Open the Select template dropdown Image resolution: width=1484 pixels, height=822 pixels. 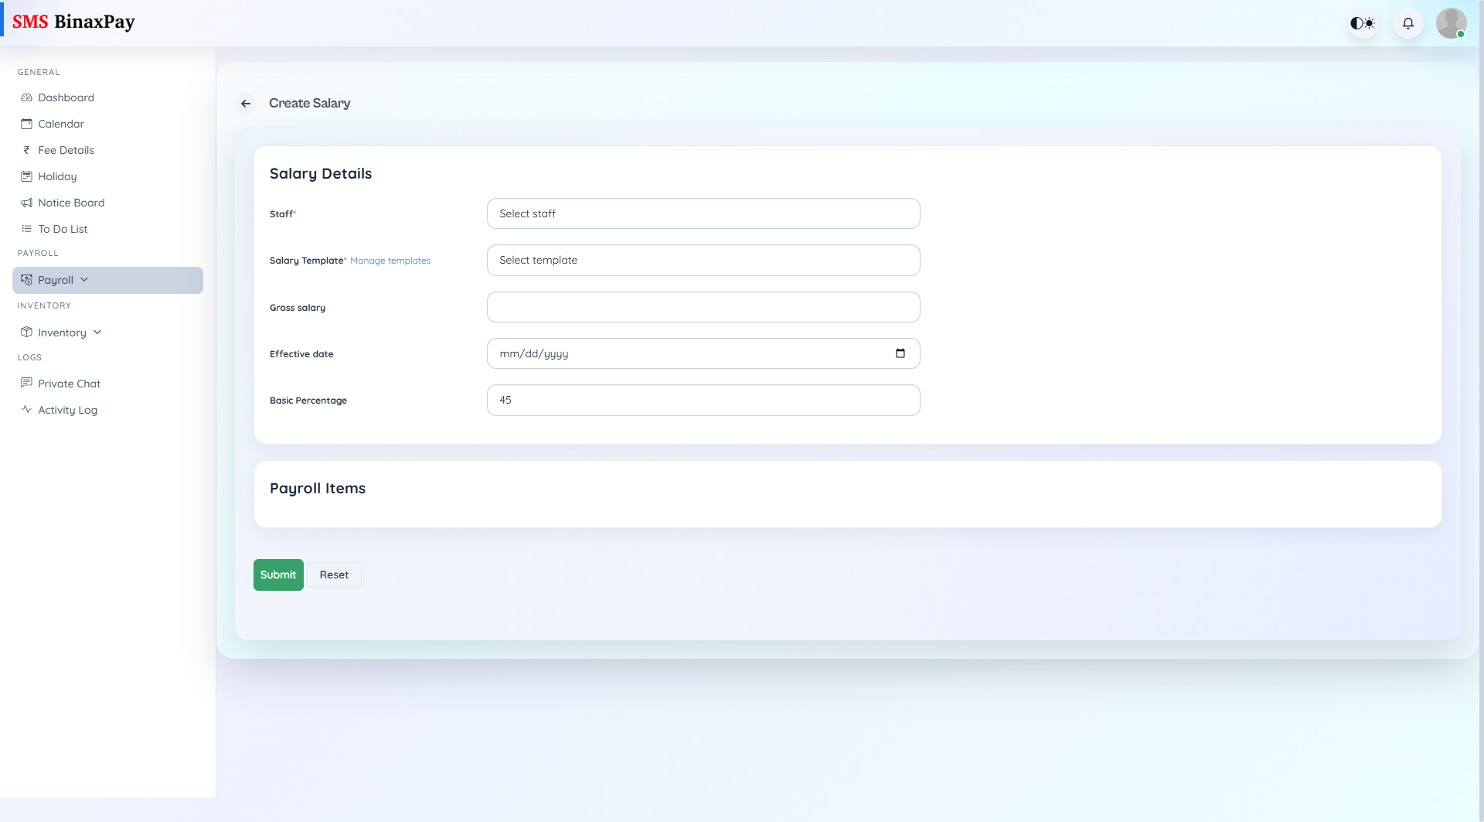[703, 260]
